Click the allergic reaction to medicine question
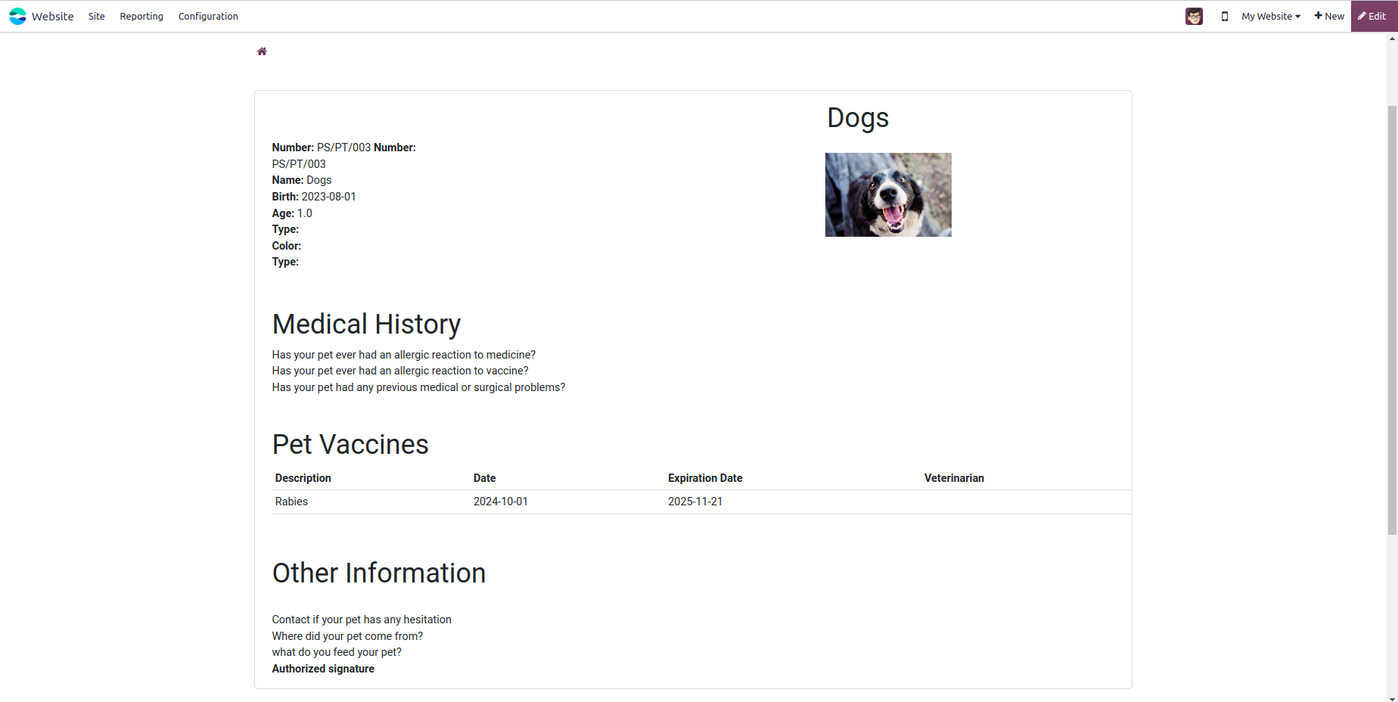1398x702 pixels. 404,355
